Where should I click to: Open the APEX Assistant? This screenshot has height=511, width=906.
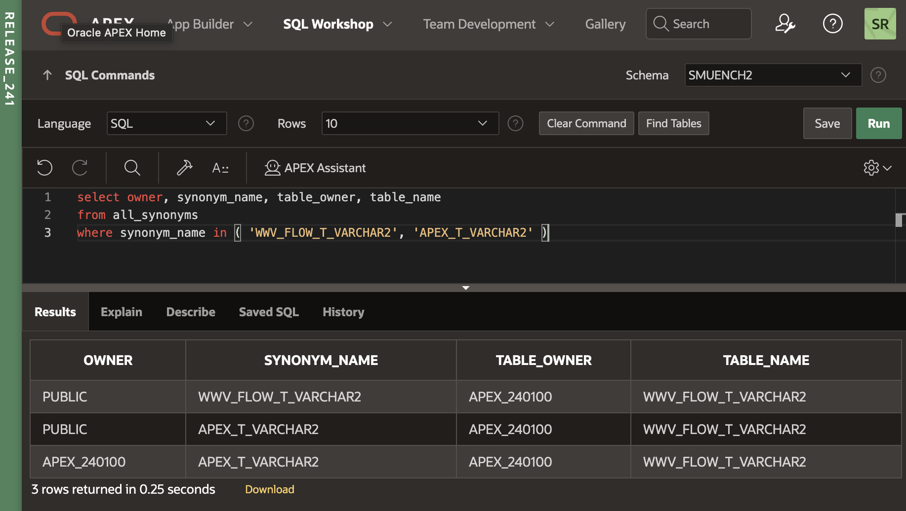315,168
